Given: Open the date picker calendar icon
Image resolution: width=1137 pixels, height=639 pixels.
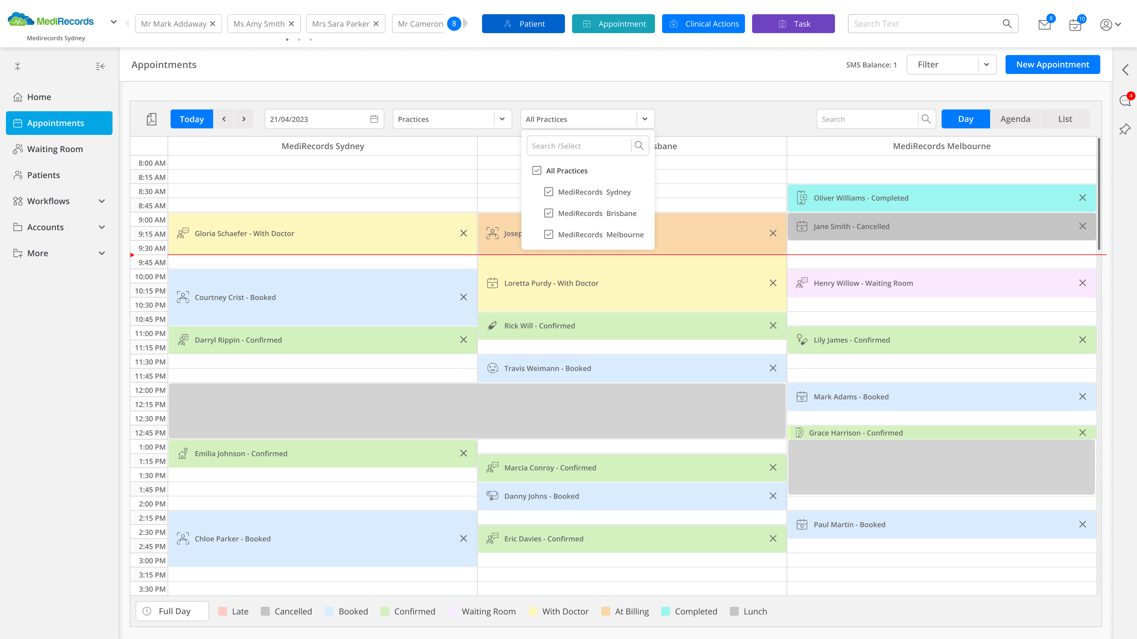Looking at the screenshot, I should [374, 119].
